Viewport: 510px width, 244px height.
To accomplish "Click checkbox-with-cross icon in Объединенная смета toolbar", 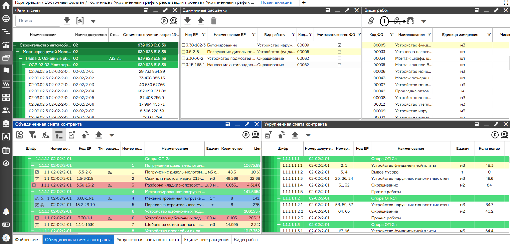I will click(72, 135).
